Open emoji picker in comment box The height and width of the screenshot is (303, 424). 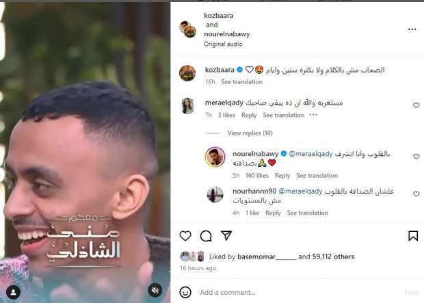(185, 292)
